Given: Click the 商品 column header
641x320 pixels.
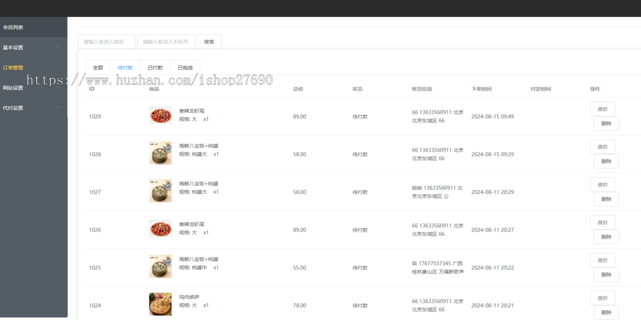Looking at the screenshot, I should (x=154, y=89).
